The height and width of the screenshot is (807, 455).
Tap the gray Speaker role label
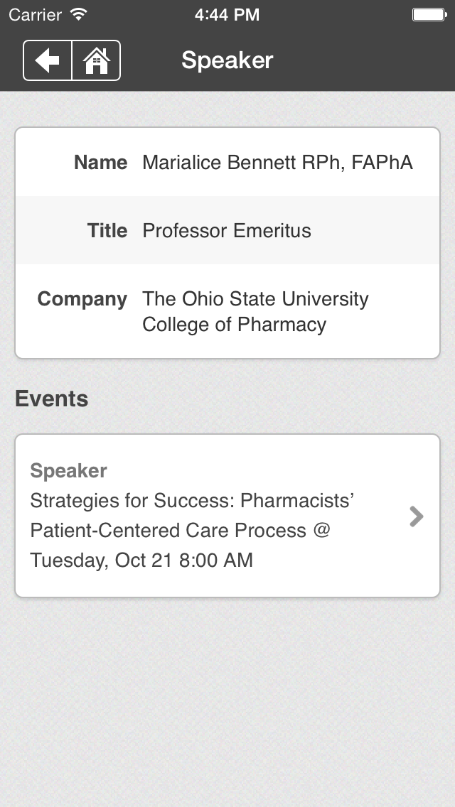click(69, 471)
